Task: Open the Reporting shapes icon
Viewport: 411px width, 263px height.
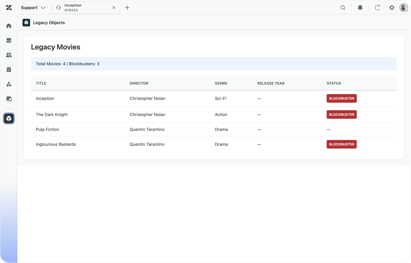Action: [x=9, y=84]
